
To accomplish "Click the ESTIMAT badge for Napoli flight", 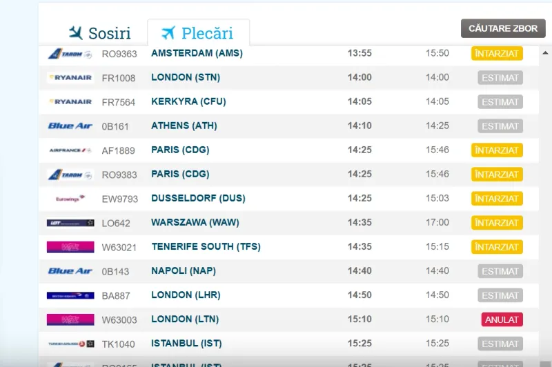I will (x=500, y=271).
